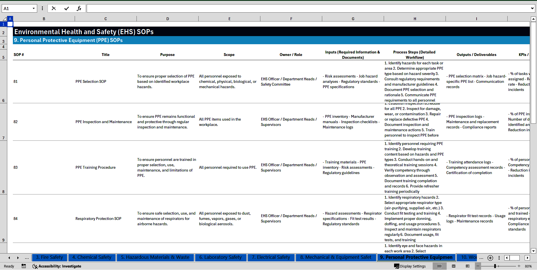Switch to Page Break Preview

468,266
